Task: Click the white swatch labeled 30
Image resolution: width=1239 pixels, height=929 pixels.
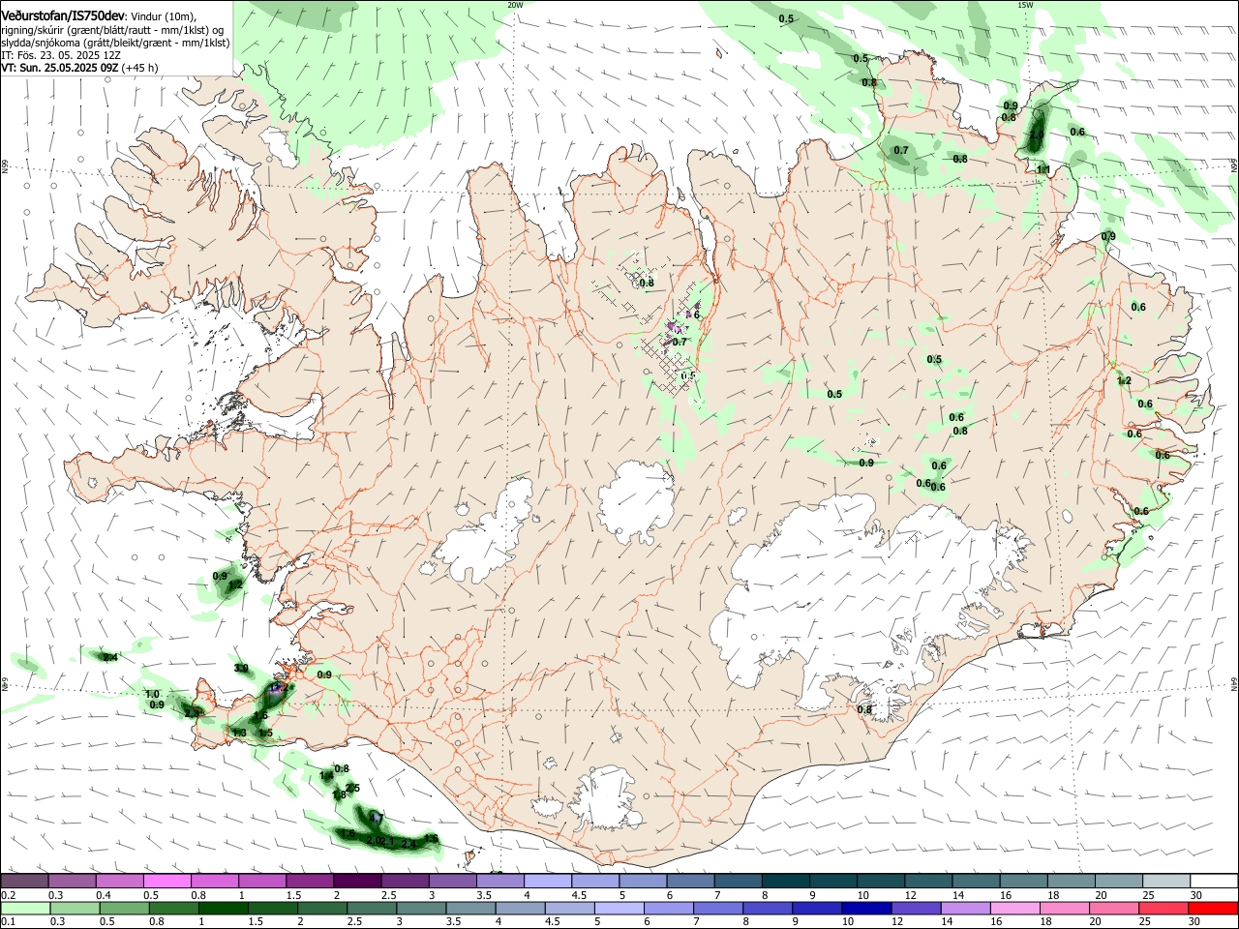Action: point(1214,882)
